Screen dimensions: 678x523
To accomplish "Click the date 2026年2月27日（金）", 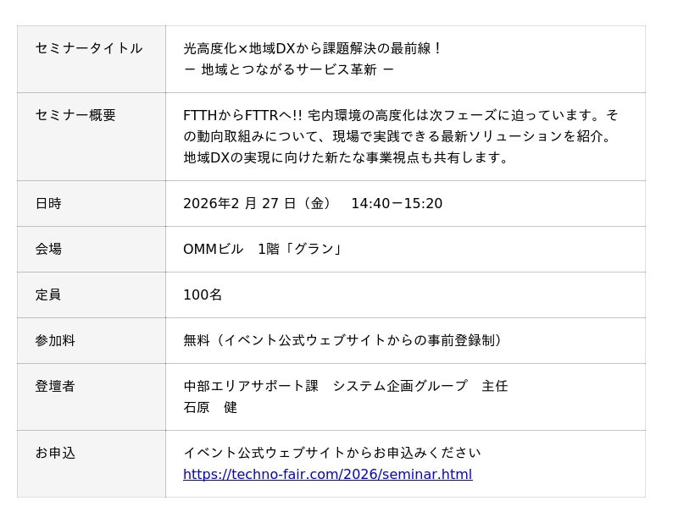I will (258, 203).
